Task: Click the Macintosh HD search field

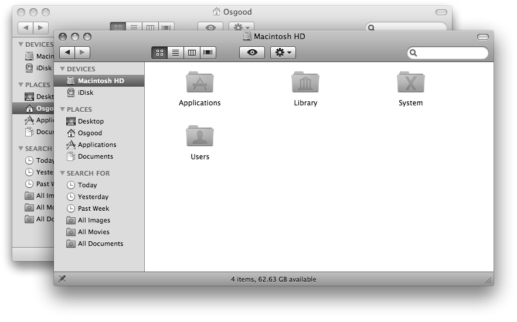Action: [x=451, y=53]
